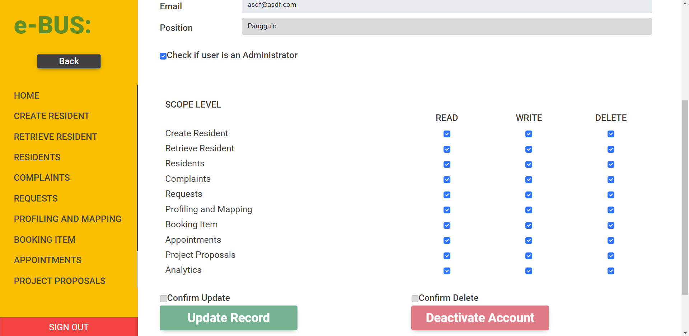Uncheck Booking Item READ permission

[447, 226]
